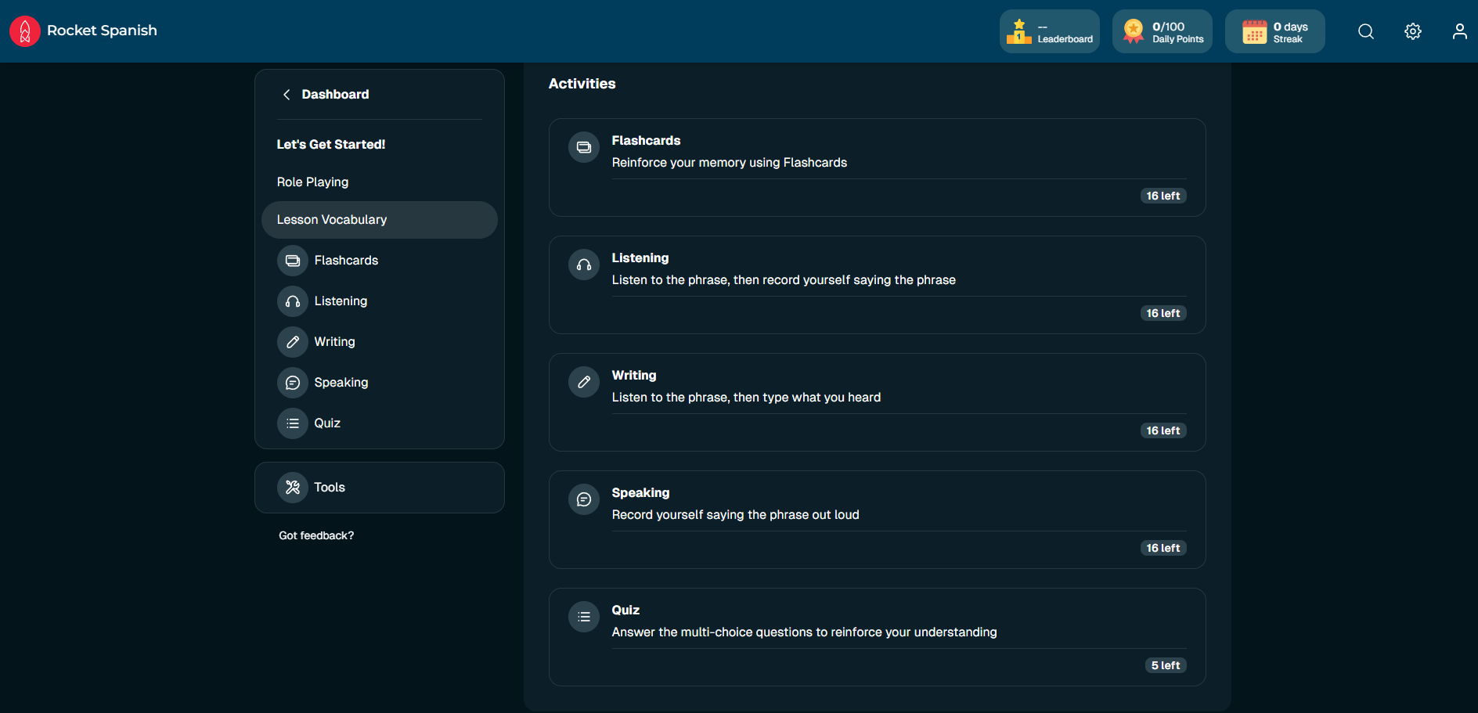Open settings via the gear icon
This screenshot has height=713, width=1478.
(x=1413, y=31)
